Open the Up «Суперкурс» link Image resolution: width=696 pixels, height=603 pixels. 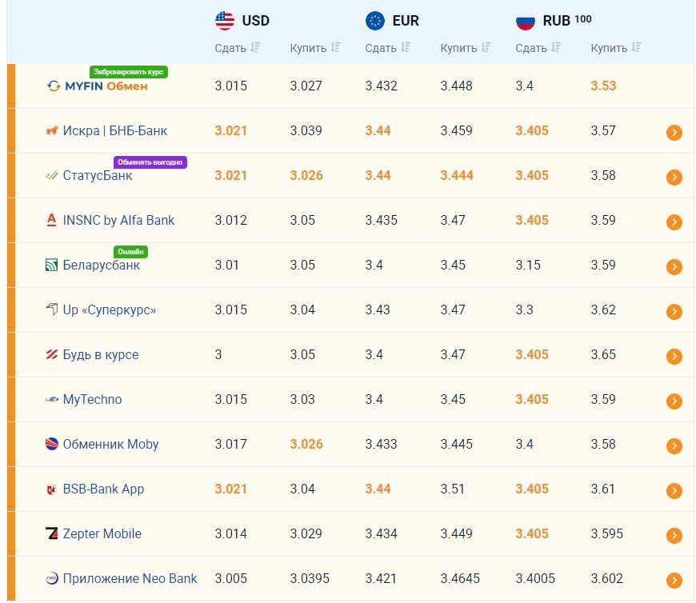pos(109,309)
